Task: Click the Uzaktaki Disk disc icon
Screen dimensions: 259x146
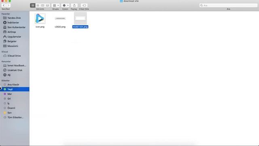Action: (x=5, y=70)
